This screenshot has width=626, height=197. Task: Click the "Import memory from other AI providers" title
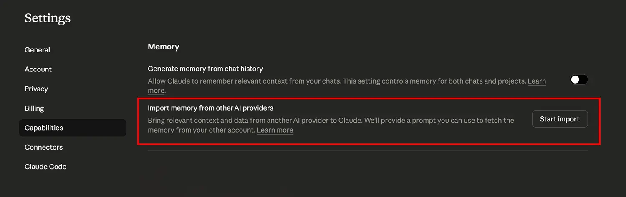[x=210, y=108]
